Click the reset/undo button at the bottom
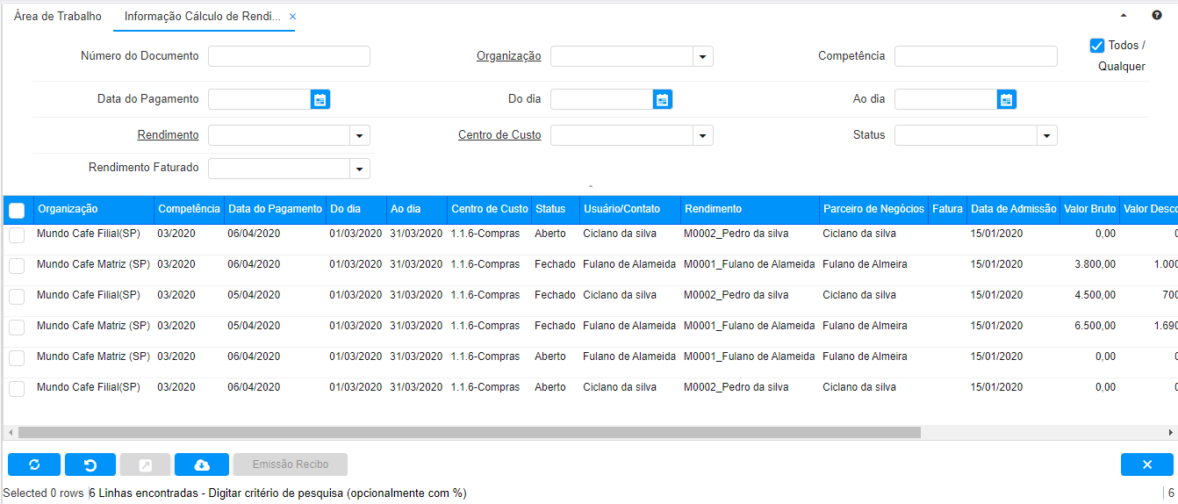 [x=90, y=464]
